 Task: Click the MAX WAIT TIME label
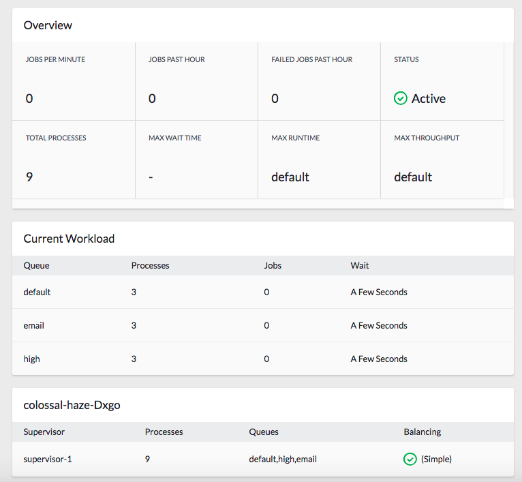pos(174,138)
